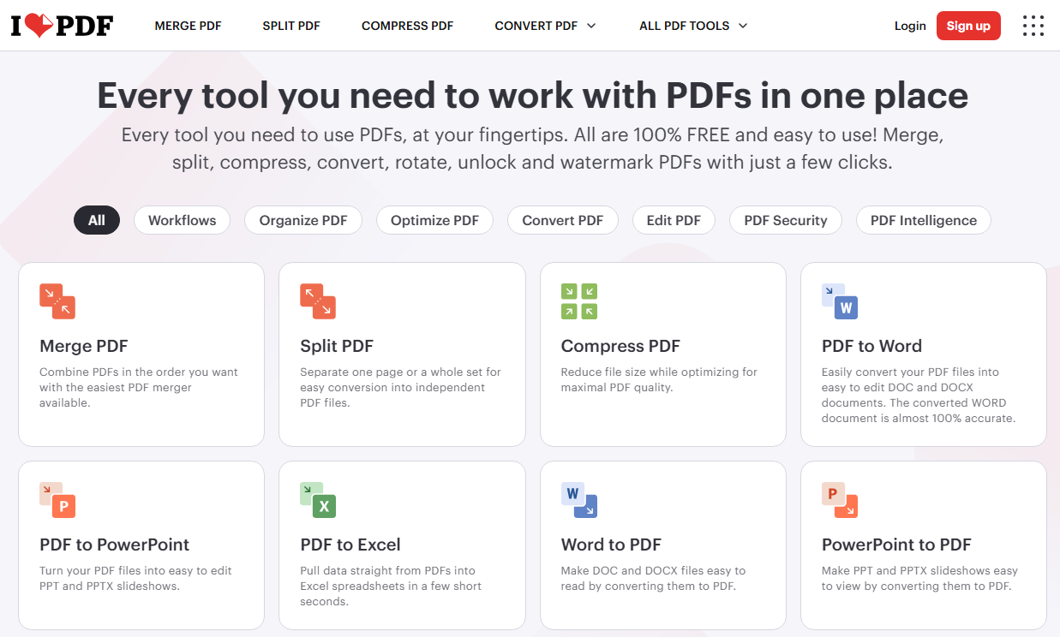Select the Optimize PDF filter tab

[434, 220]
